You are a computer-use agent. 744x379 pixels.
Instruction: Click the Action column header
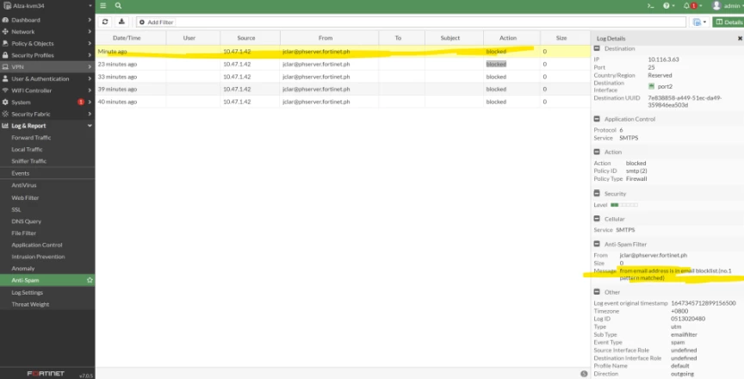pyautogui.click(x=512, y=38)
